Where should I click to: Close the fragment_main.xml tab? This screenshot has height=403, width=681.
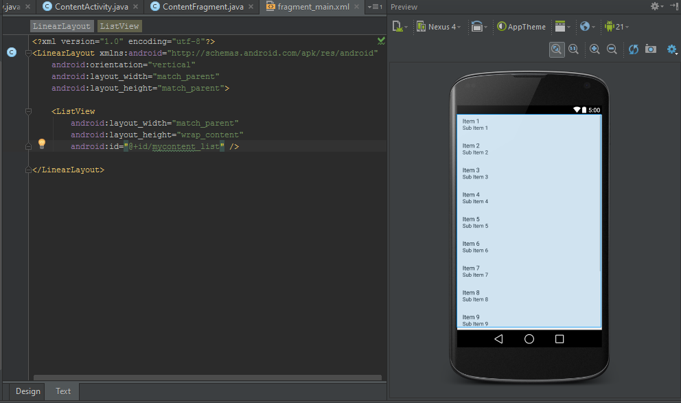pos(356,6)
